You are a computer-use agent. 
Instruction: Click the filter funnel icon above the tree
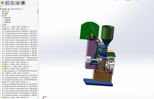1,7
